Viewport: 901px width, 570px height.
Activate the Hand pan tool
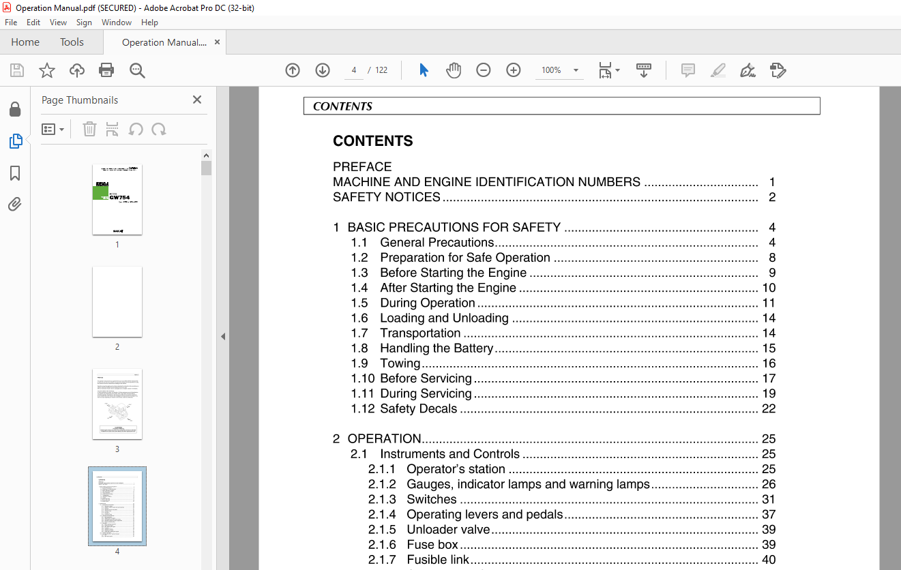454,70
